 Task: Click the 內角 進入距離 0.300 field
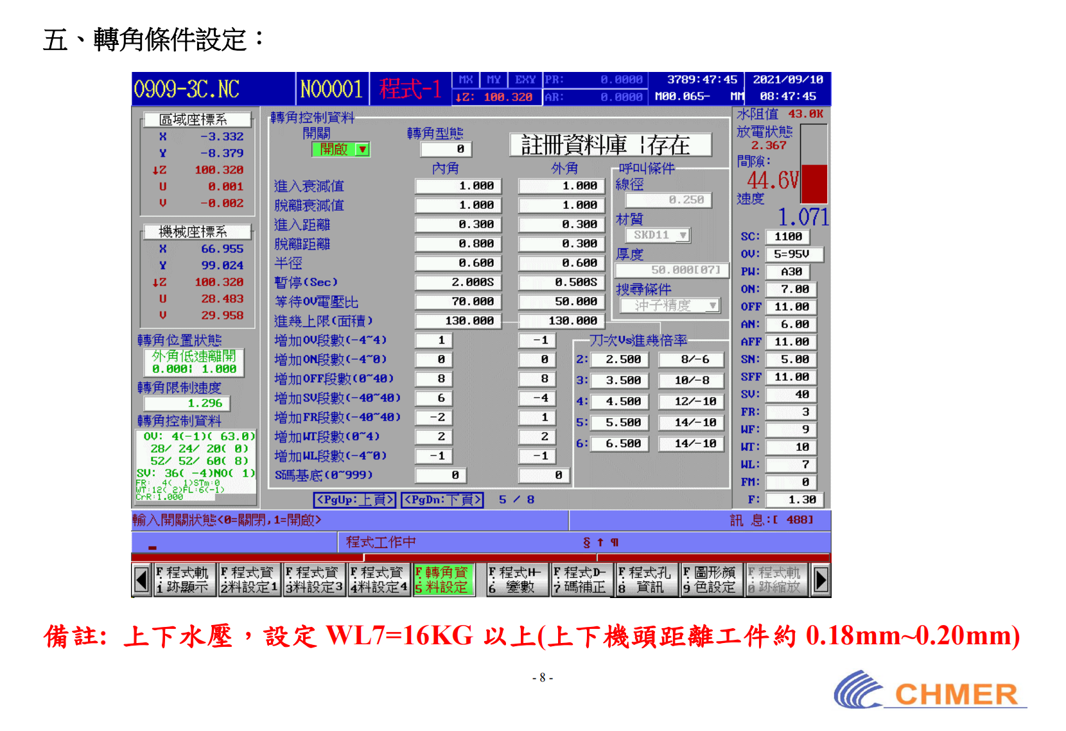458,225
